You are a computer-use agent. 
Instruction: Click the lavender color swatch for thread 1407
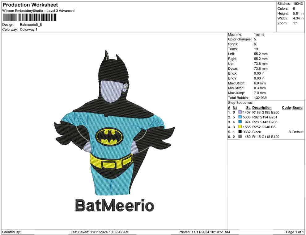(x=240, y=112)
